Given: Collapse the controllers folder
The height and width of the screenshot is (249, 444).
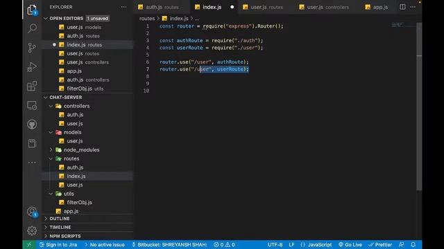Looking at the screenshot, I should (x=51, y=106).
